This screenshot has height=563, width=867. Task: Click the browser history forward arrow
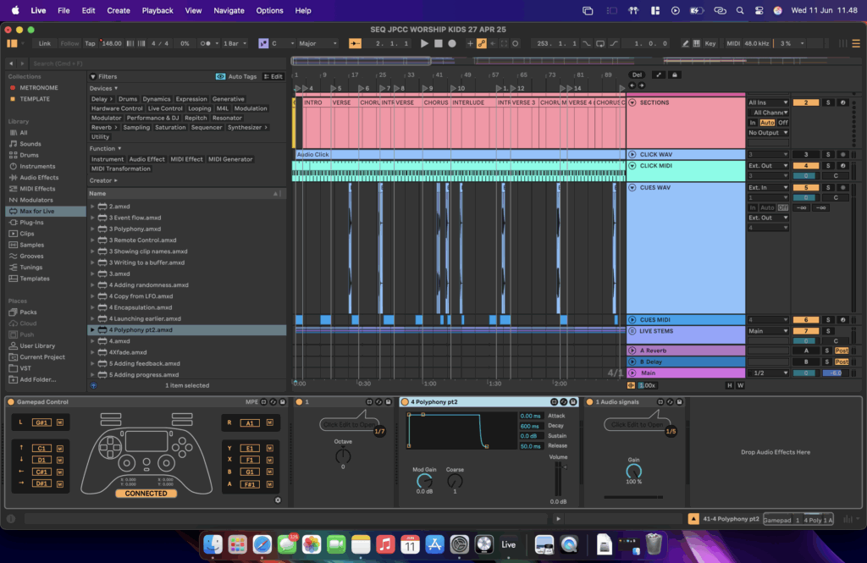[x=22, y=63]
